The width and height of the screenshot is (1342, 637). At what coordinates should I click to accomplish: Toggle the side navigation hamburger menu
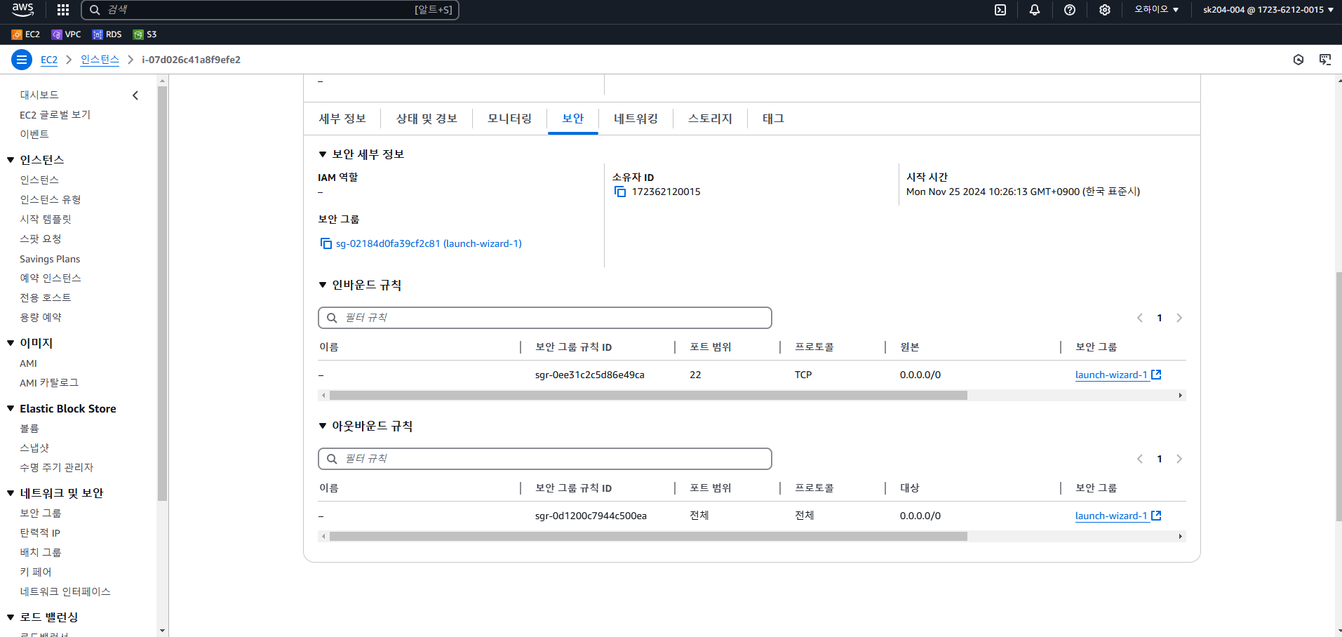[x=22, y=60]
